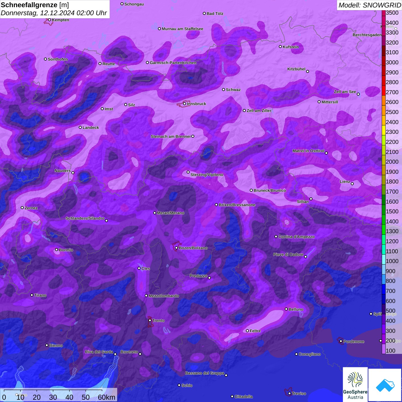Click the Mezzolombardo label

click(x=164, y=296)
